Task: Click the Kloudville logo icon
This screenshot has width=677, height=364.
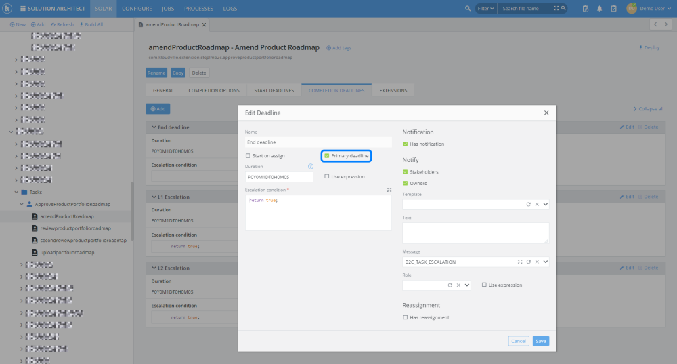Action: coord(7,8)
